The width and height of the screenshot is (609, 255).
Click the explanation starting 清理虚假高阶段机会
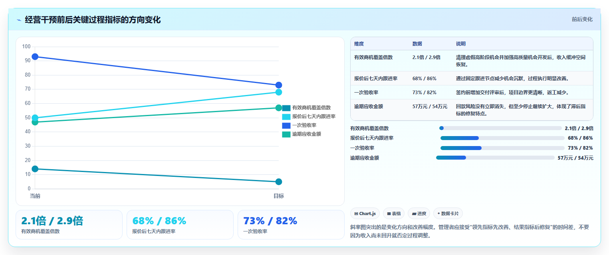coord(521,61)
